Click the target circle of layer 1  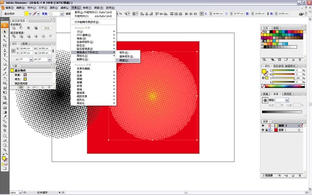coord(299,130)
